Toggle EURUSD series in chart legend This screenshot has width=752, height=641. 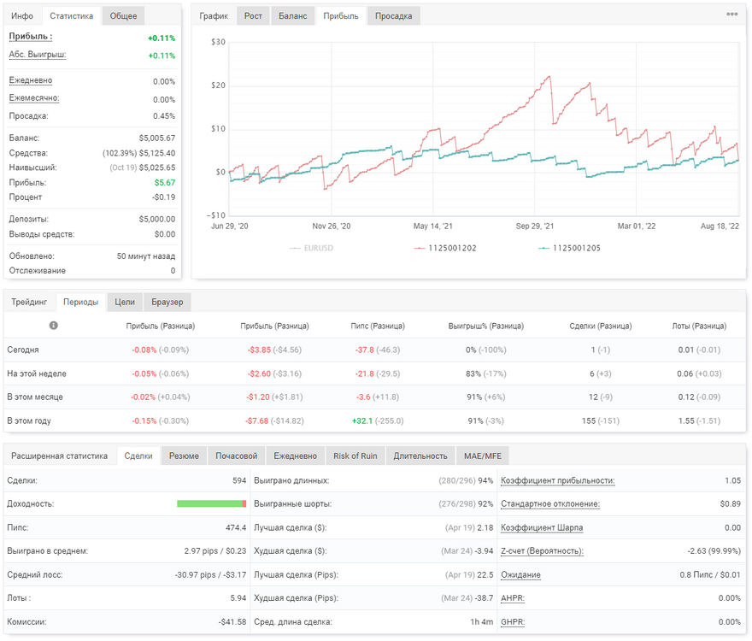[x=312, y=248]
